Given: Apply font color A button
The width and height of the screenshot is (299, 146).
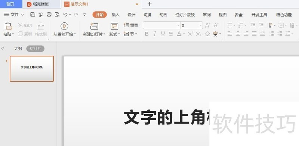Looking at the screenshot, I should pos(179,34).
